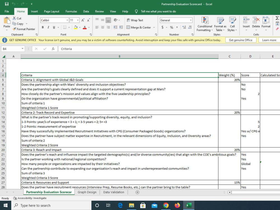The height and width of the screenshot is (210, 280).
Task: Open Cell Styles gallery
Action: (232, 24)
